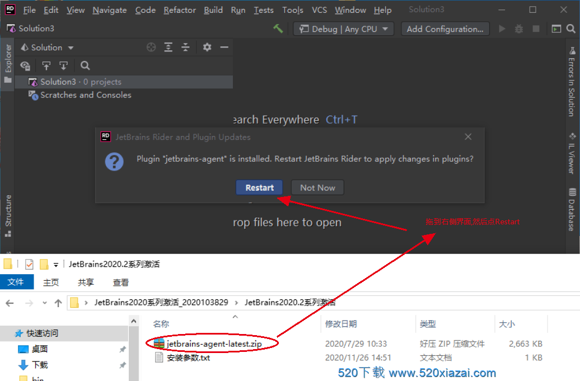Select Scratches and Consoles tree node
The height and width of the screenshot is (381, 580).
tap(124, 95)
